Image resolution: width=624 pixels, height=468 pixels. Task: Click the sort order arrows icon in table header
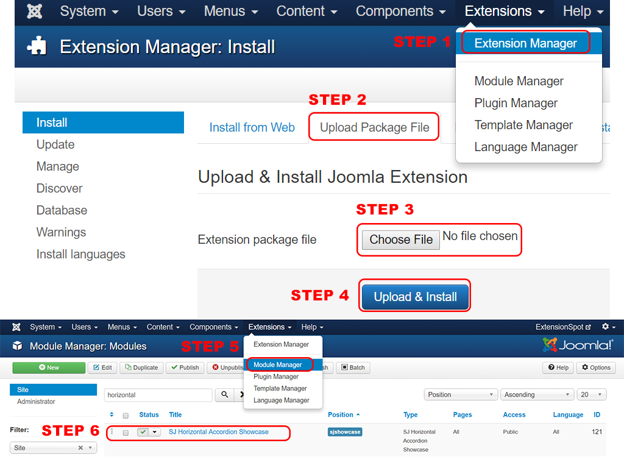pyautogui.click(x=112, y=415)
